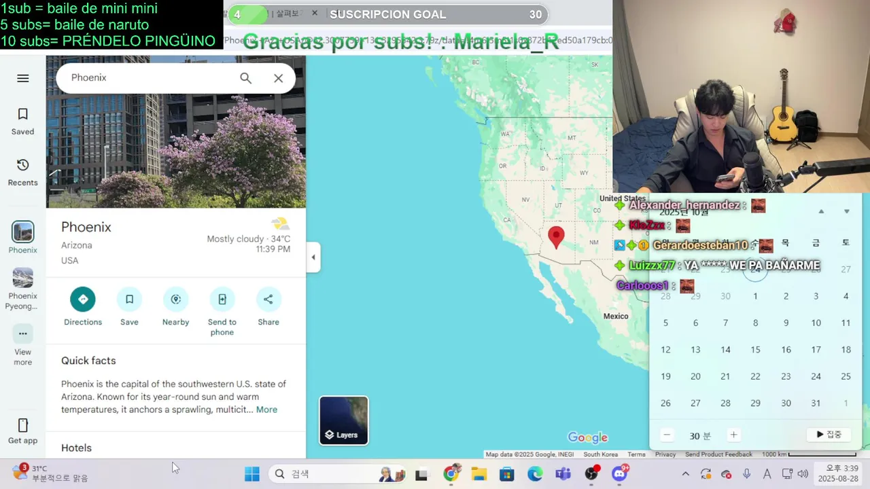
Task: Collapse the side panel with the arrow tab
Action: click(313, 257)
